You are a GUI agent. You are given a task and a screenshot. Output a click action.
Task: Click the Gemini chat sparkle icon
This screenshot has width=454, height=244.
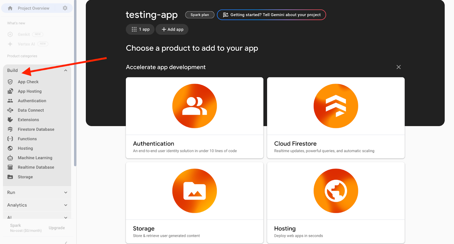226,15
